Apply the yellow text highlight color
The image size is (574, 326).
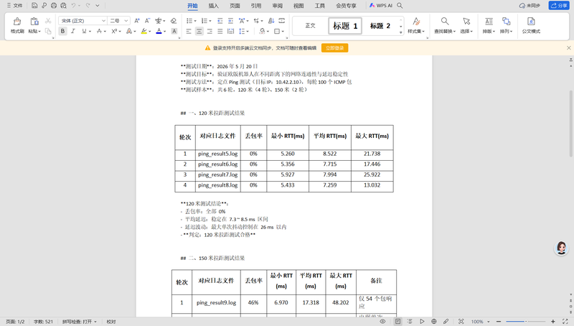tap(144, 32)
